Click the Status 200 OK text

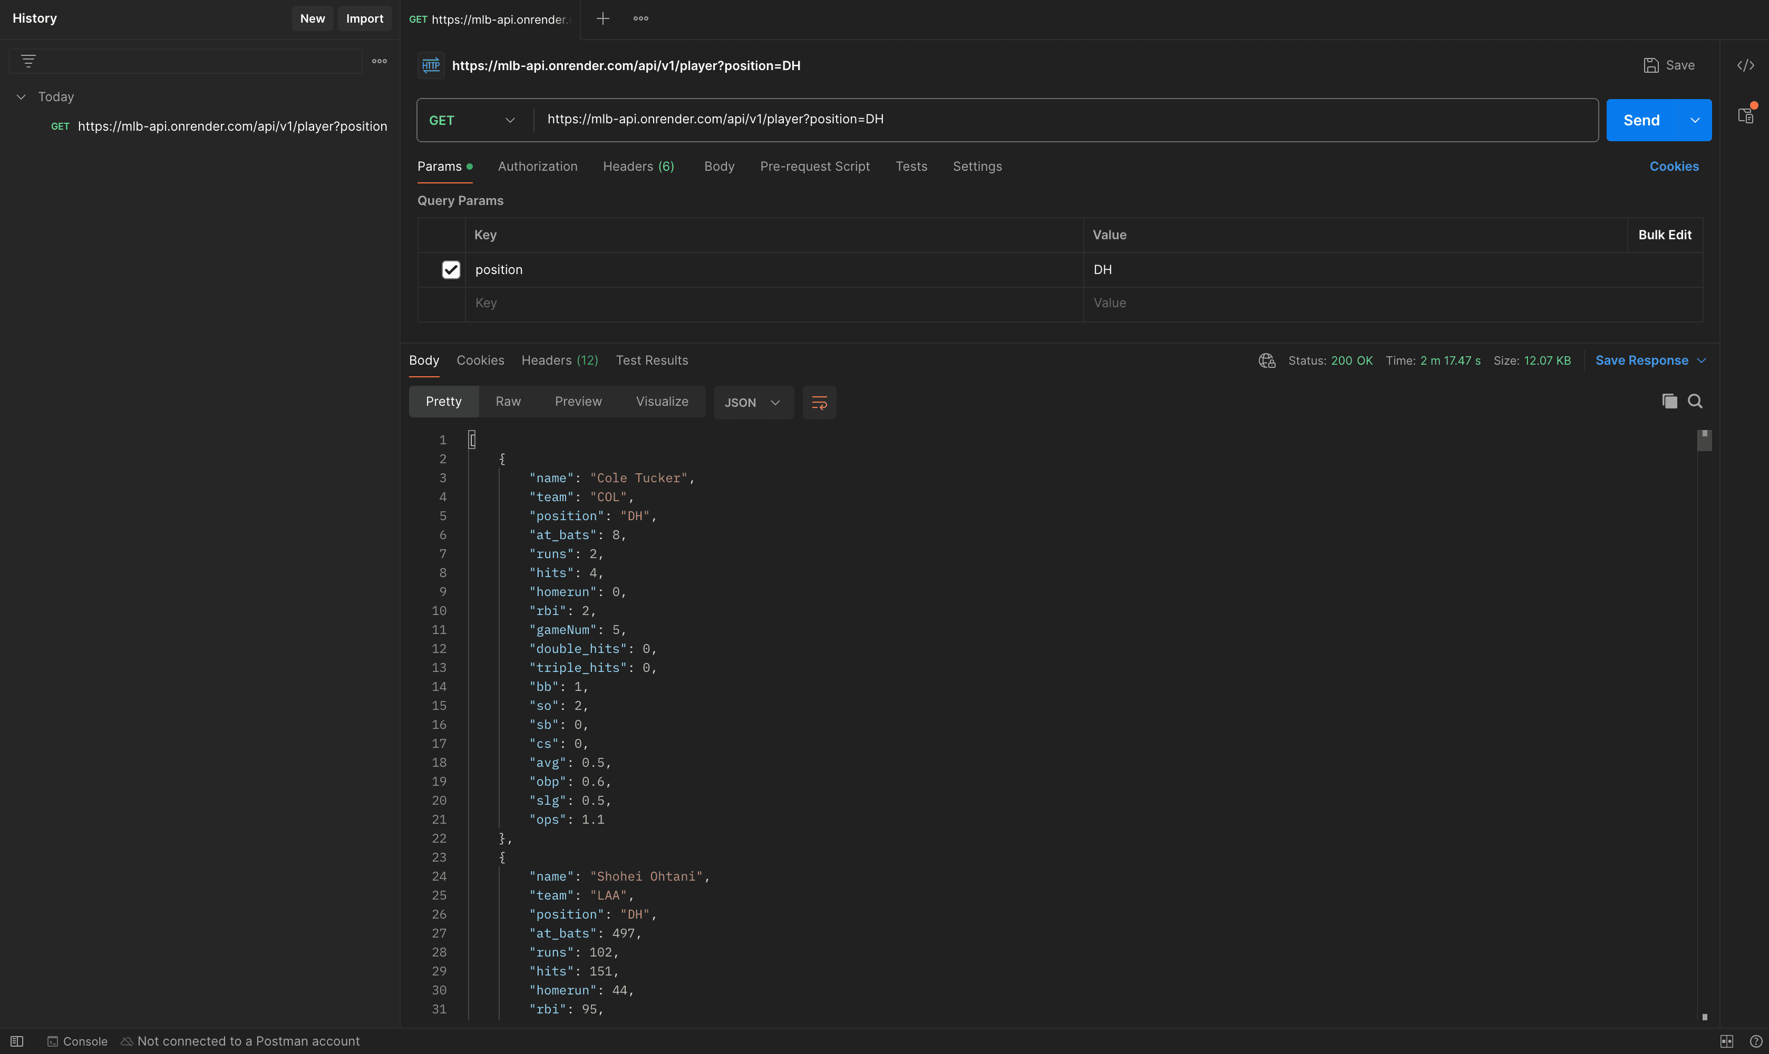1330,361
